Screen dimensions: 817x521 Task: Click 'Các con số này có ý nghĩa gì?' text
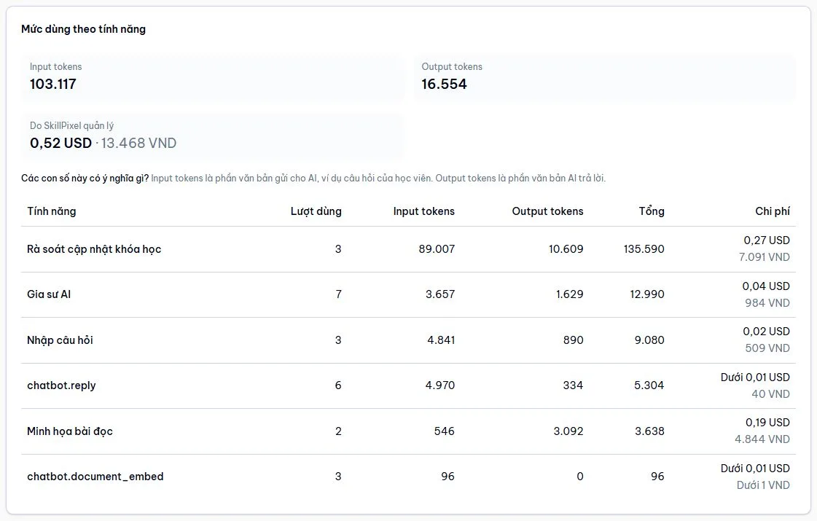85,179
